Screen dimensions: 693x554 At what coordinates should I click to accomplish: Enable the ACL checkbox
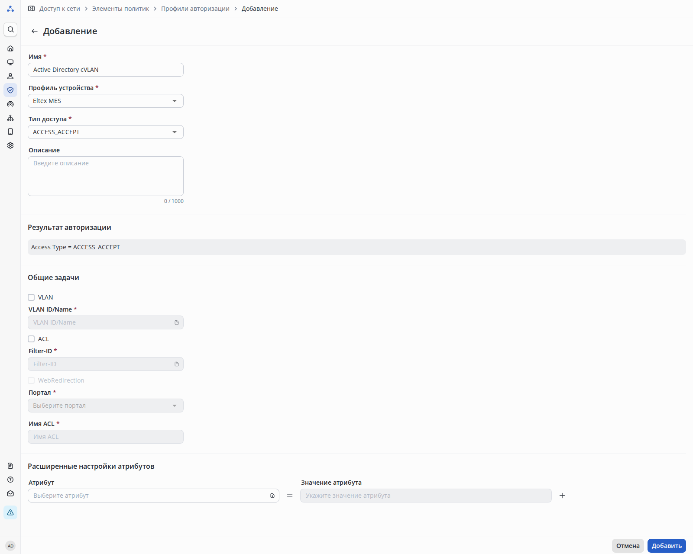(31, 339)
